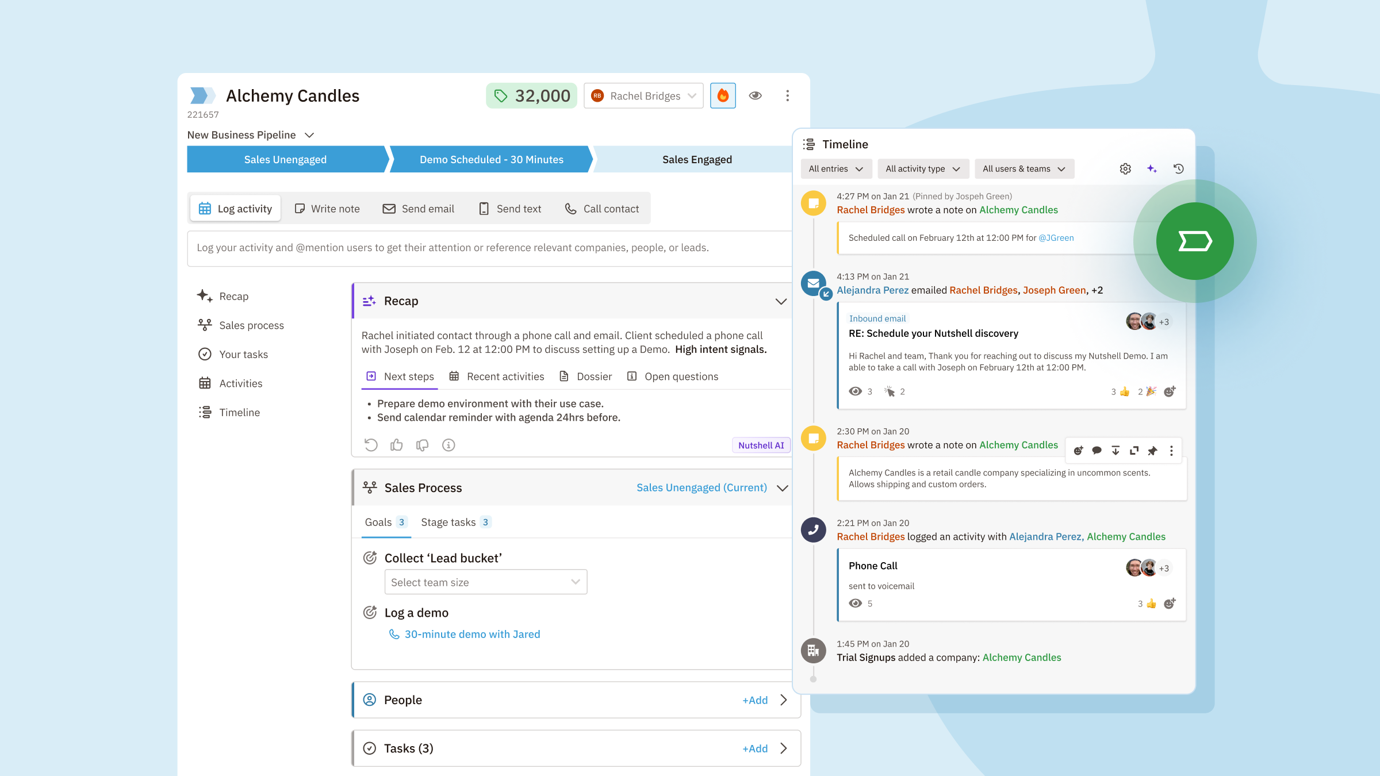
Task: Regenerate the recap with the refresh icon
Action: tap(371, 445)
